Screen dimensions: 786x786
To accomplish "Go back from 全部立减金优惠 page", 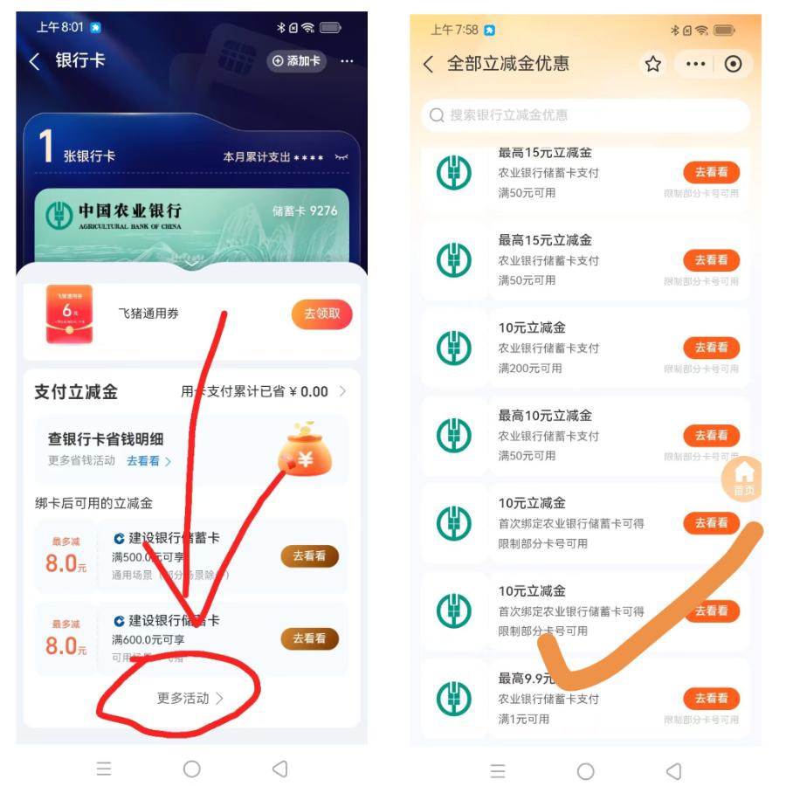I will tap(428, 64).
